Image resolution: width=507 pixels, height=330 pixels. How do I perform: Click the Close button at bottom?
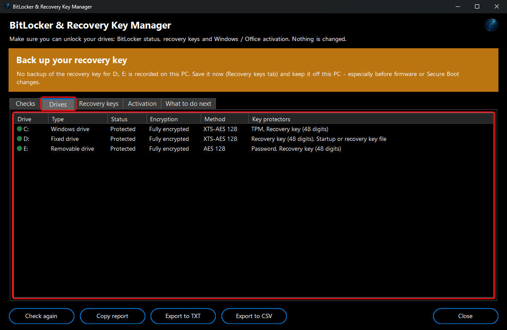tap(465, 316)
